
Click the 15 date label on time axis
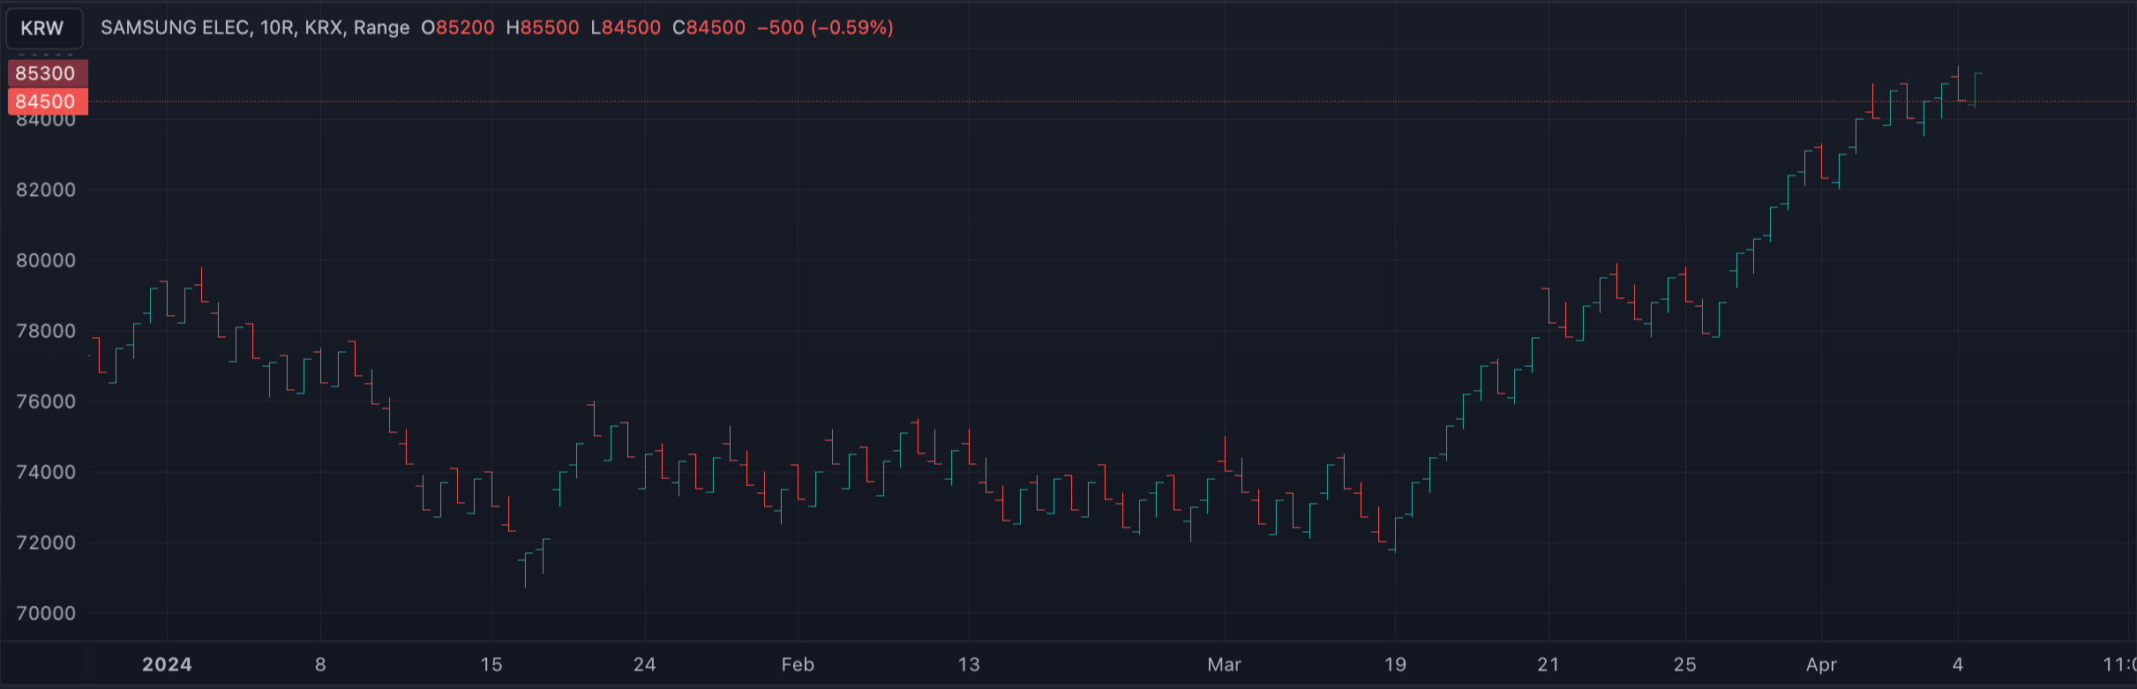[x=491, y=664]
